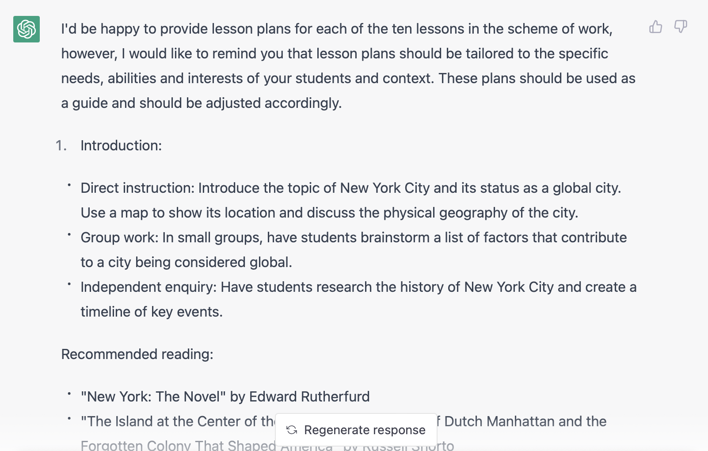Click the bullet dot before Independent enquiry
The width and height of the screenshot is (708, 451).
69,284
